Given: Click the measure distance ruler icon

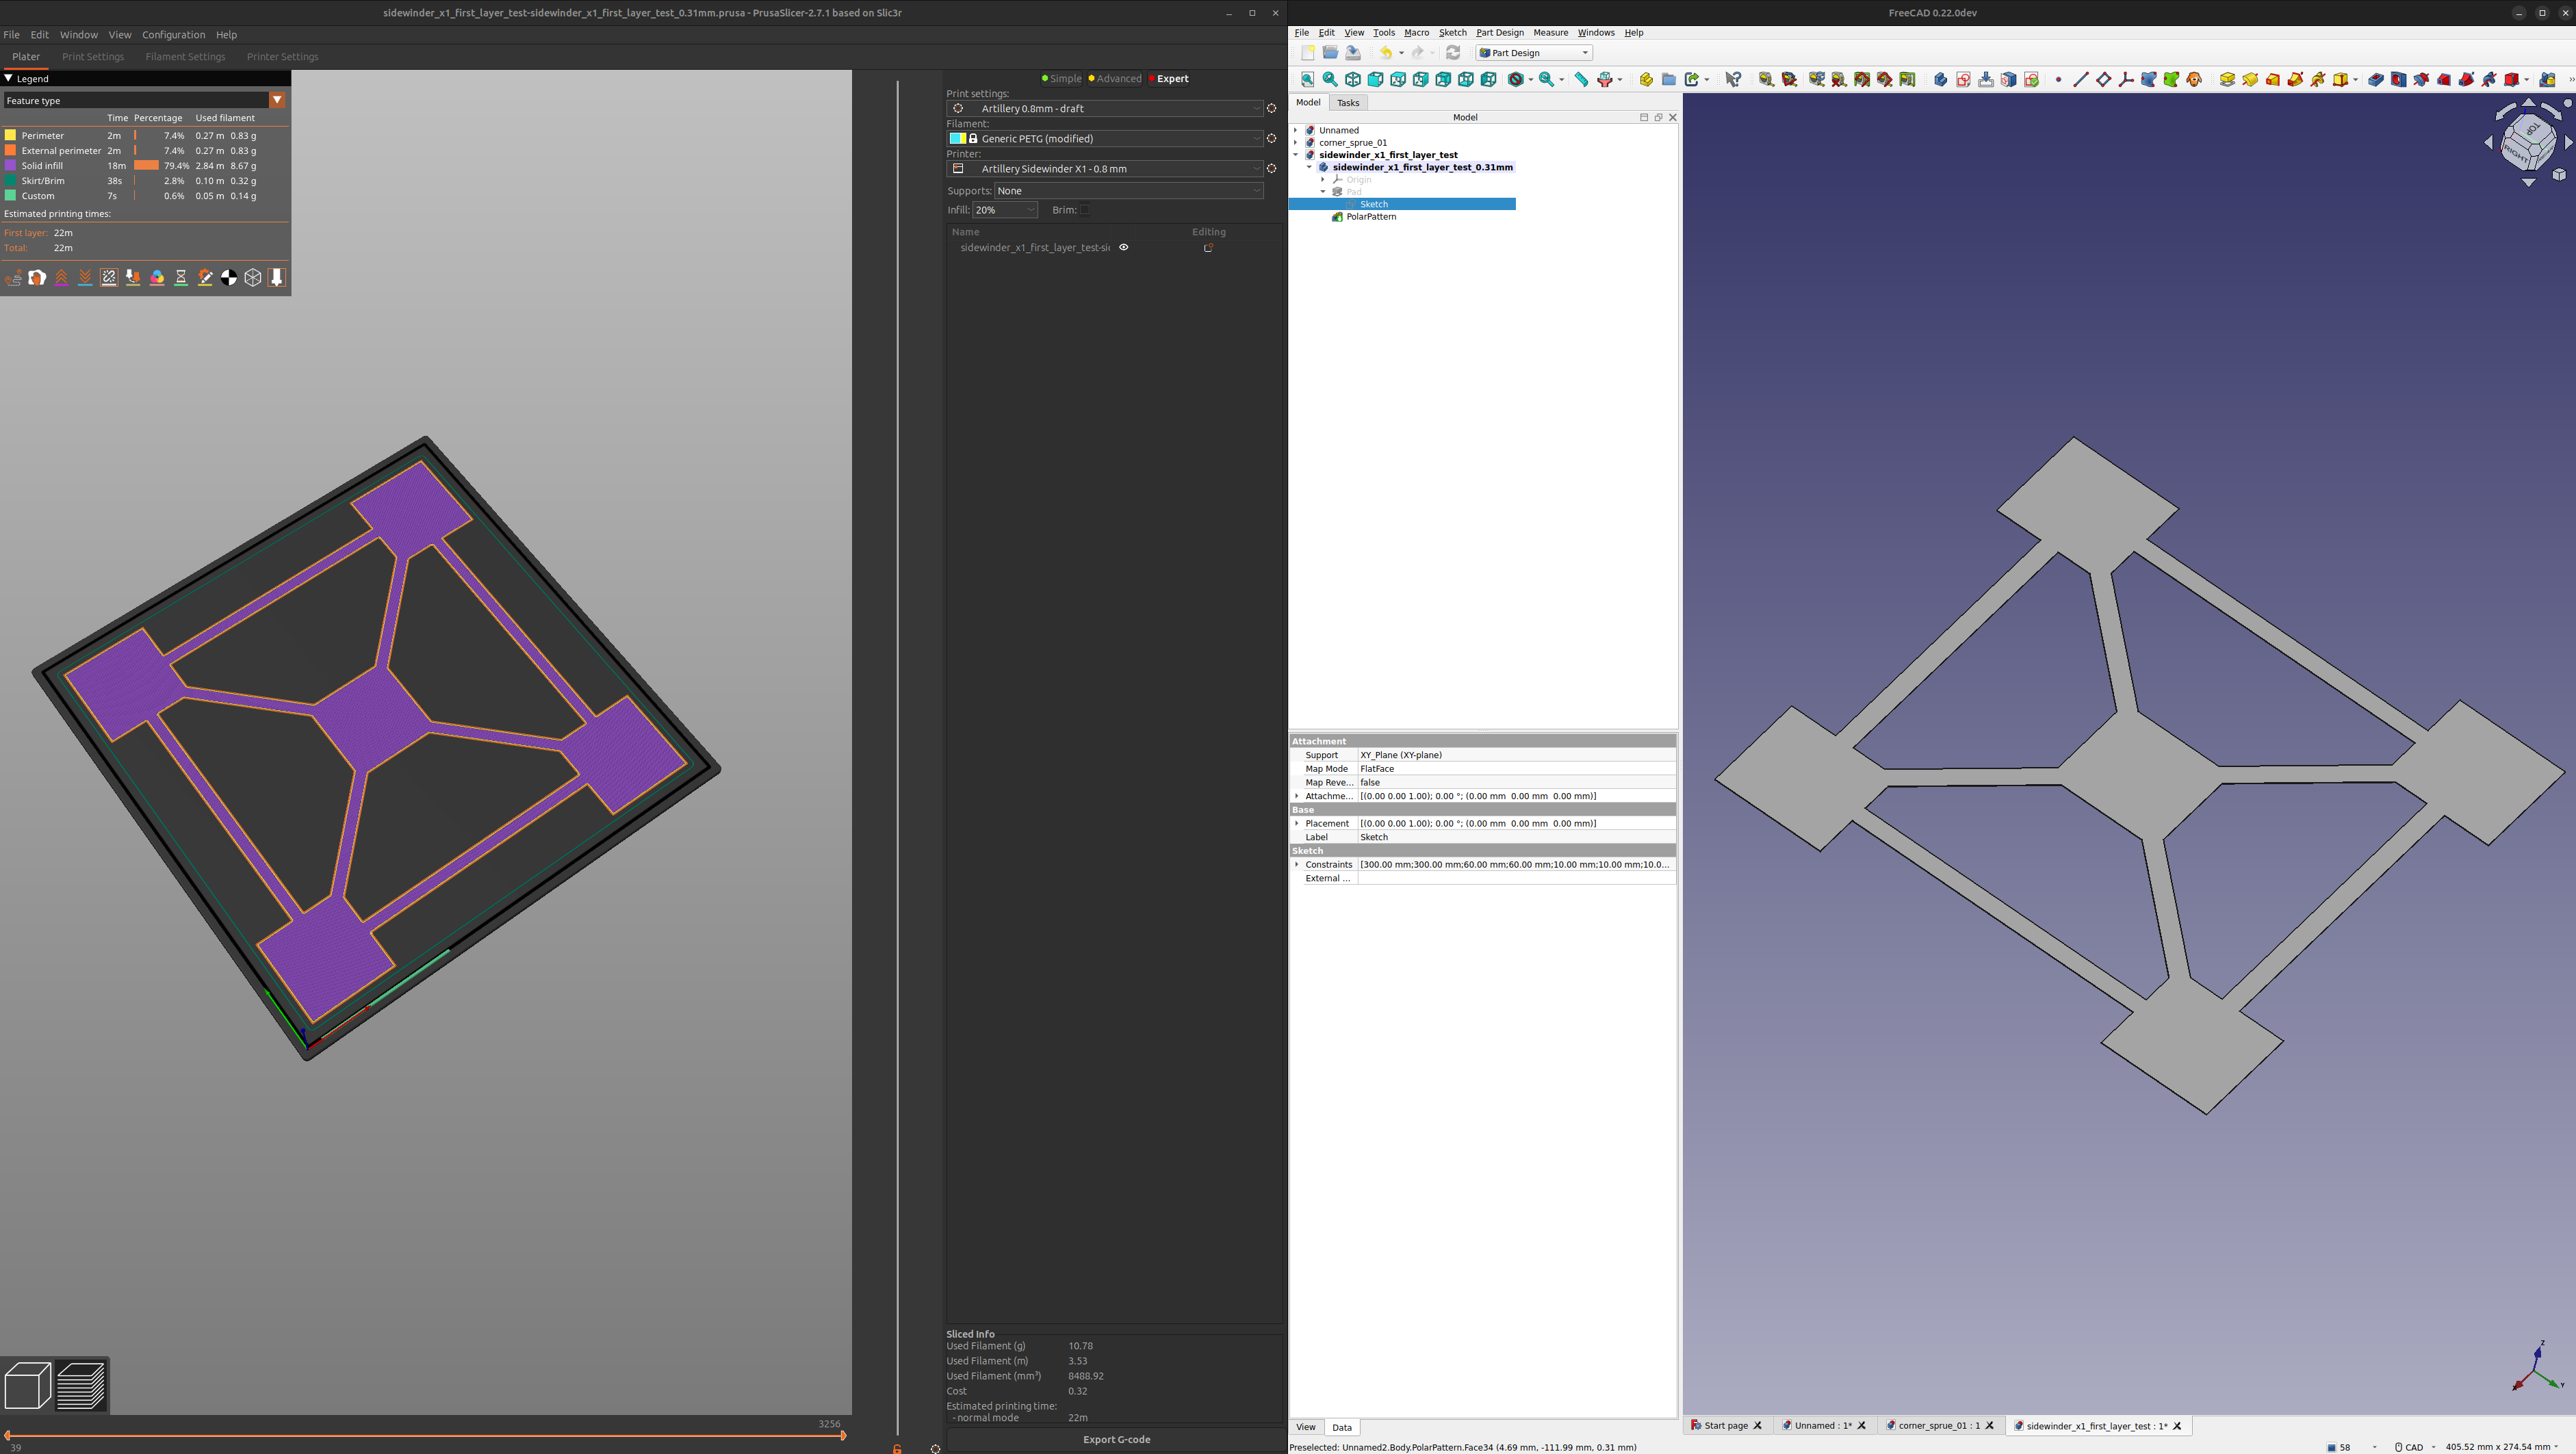Looking at the screenshot, I should pyautogui.click(x=1581, y=80).
